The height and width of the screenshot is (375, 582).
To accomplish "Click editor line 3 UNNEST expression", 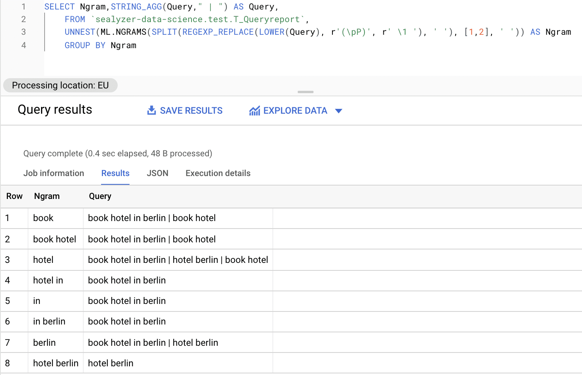I will [x=318, y=32].
